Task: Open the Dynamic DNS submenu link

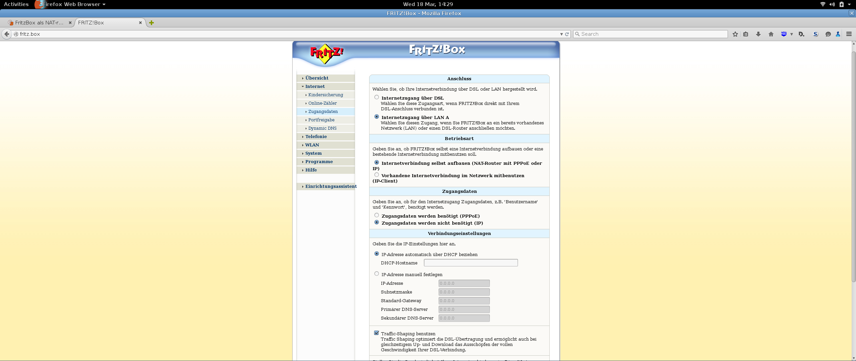Action: (322, 128)
